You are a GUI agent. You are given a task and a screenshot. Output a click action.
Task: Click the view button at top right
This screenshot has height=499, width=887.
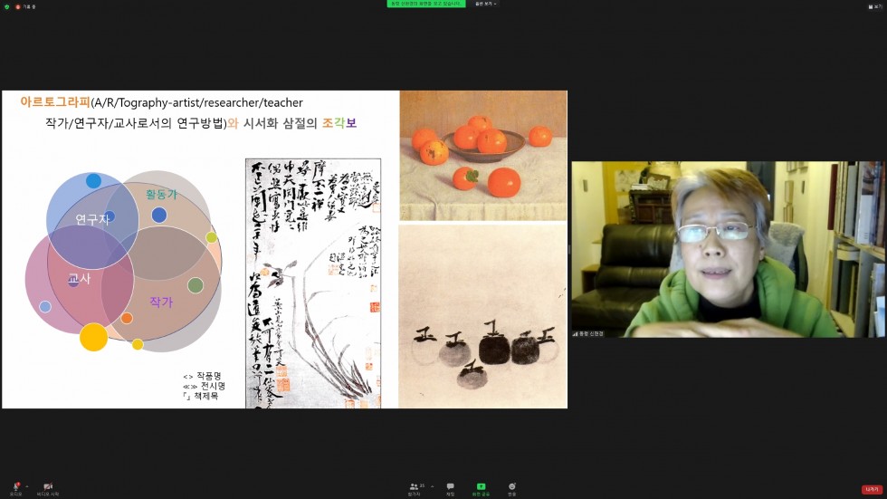pos(874,6)
